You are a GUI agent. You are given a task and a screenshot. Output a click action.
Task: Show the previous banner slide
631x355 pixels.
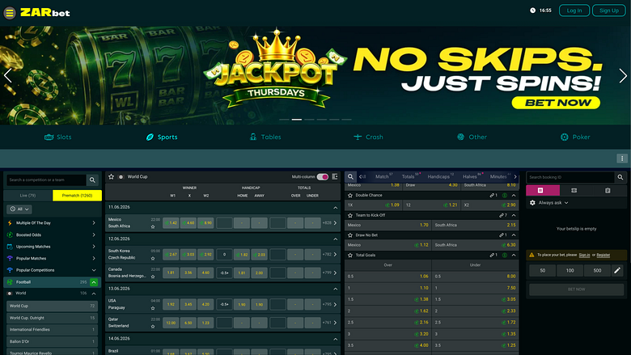(x=7, y=75)
